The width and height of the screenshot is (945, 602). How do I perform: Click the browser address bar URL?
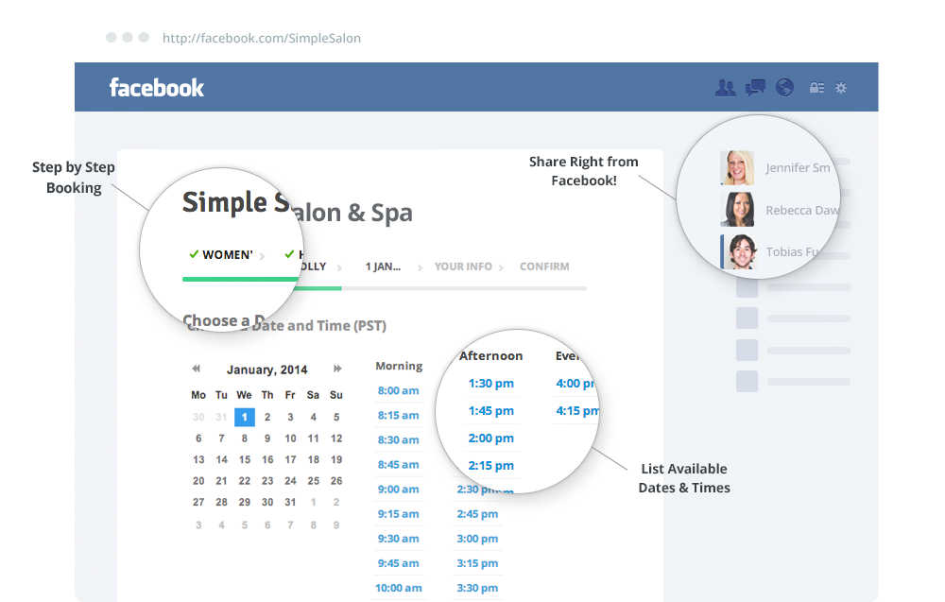pyautogui.click(x=262, y=38)
